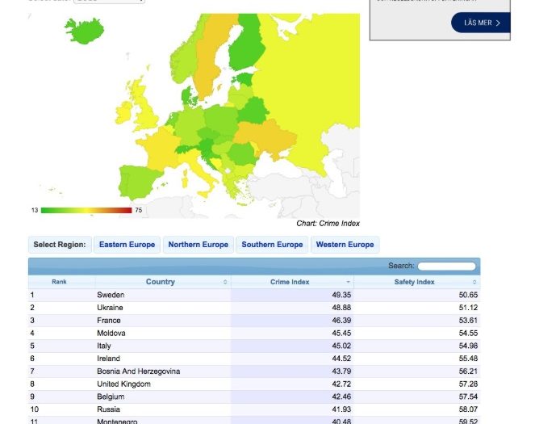Click Spain on the map
The width and height of the screenshot is (535, 424).
tap(139, 180)
